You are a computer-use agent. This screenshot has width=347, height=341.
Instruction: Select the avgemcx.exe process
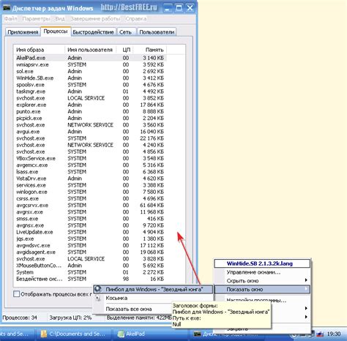pyautogui.click(x=90, y=165)
